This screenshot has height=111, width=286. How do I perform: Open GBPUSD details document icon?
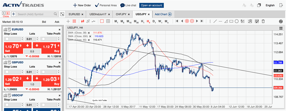9,62
